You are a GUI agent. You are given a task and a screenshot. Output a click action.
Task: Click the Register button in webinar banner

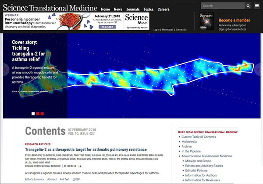point(107,27)
